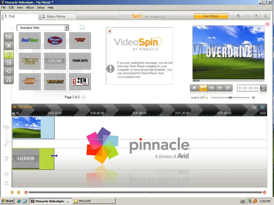This screenshot has height=205, width=274.
Task: Click the timecode input field
Action: 249,88
